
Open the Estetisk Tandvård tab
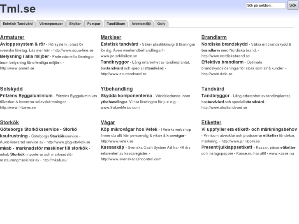(18, 24)
